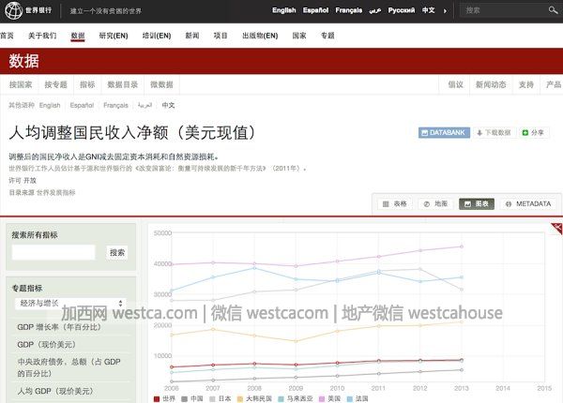The image size is (563, 403).
Task: Select 数据目录 sub-tab
Action: point(122,84)
